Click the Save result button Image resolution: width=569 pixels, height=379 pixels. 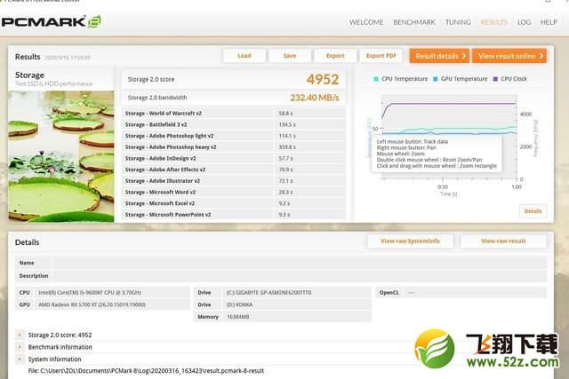point(290,56)
